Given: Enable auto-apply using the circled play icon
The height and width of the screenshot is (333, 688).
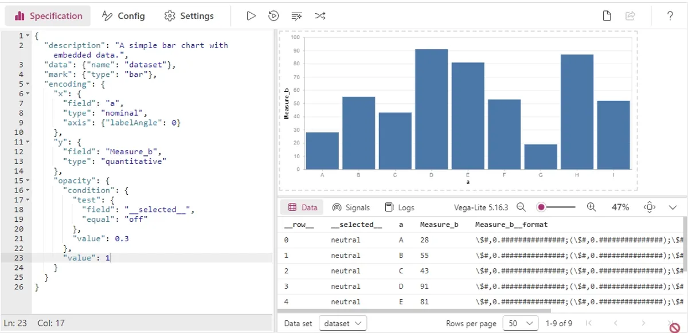Looking at the screenshot, I should [x=274, y=15].
